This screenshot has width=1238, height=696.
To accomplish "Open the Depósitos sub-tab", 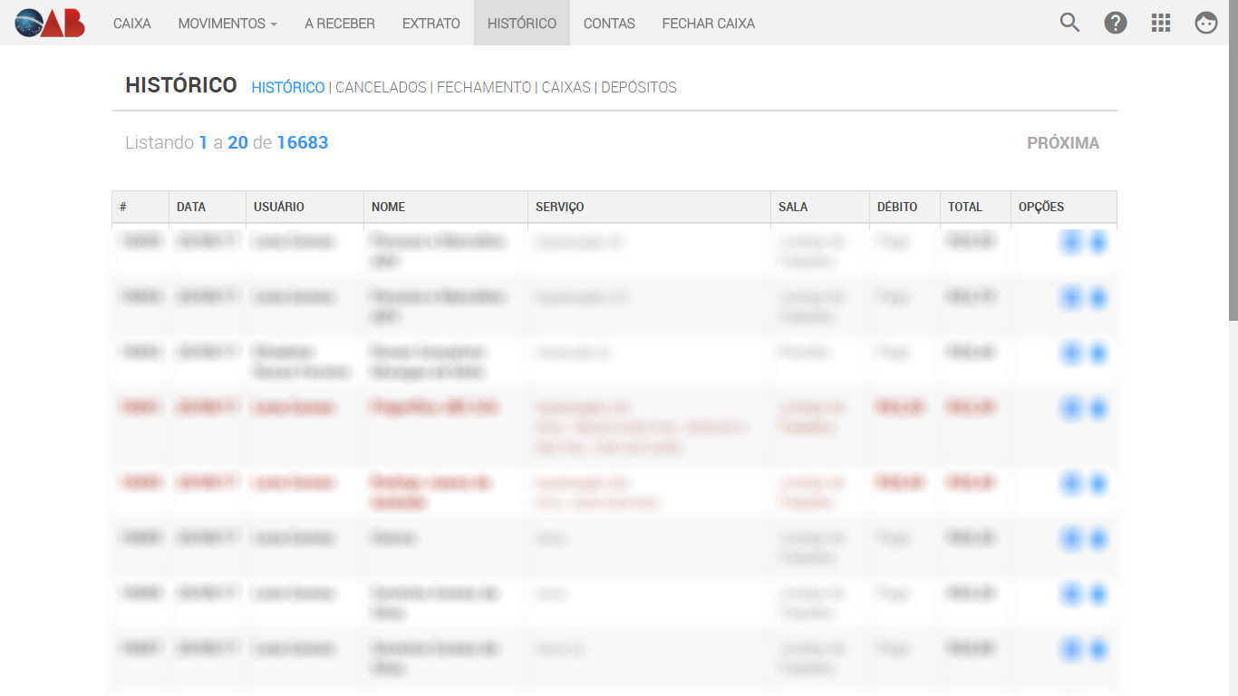I will [639, 88].
